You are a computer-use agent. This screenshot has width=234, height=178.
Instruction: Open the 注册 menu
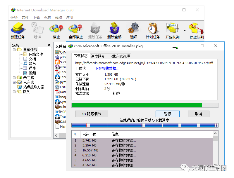[70, 18]
